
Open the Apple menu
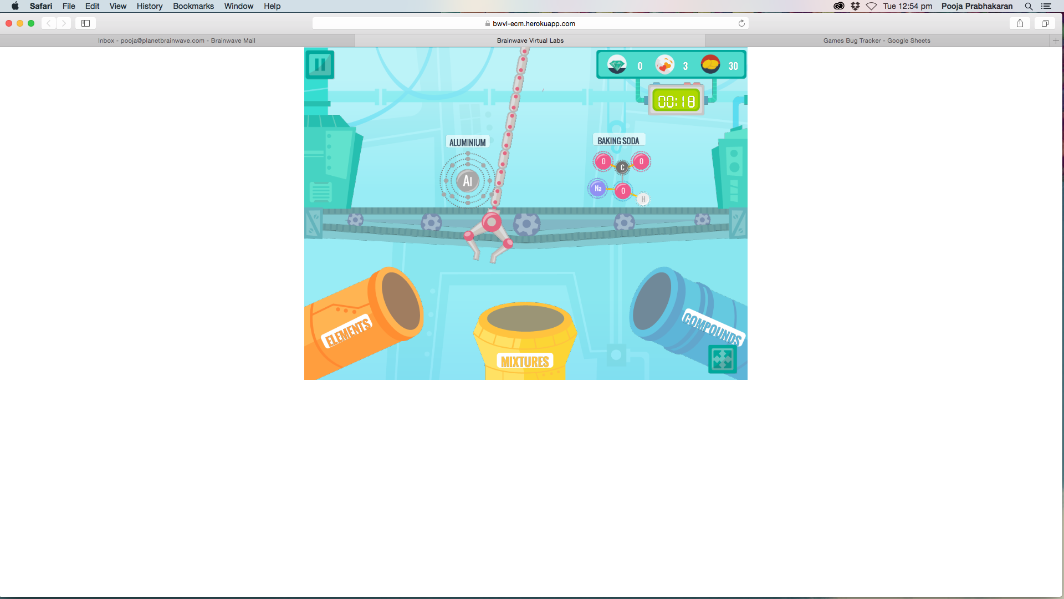pyautogui.click(x=15, y=6)
